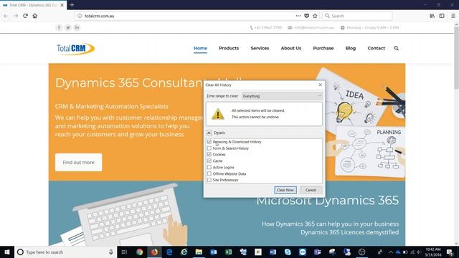
Task: Open Skype from the taskbar
Action: (x=288, y=252)
